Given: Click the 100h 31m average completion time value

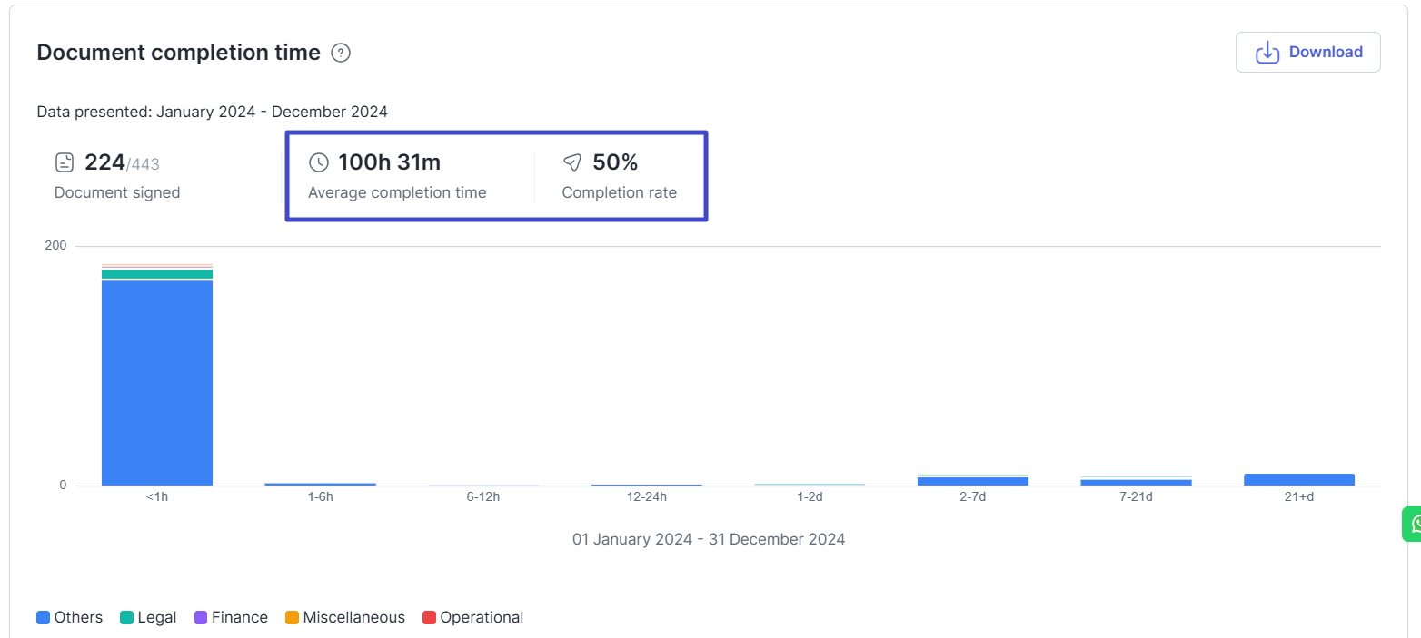Looking at the screenshot, I should tap(389, 162).
